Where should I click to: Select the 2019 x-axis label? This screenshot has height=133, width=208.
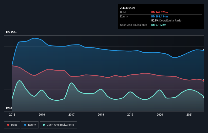click(x=130, y=115)
